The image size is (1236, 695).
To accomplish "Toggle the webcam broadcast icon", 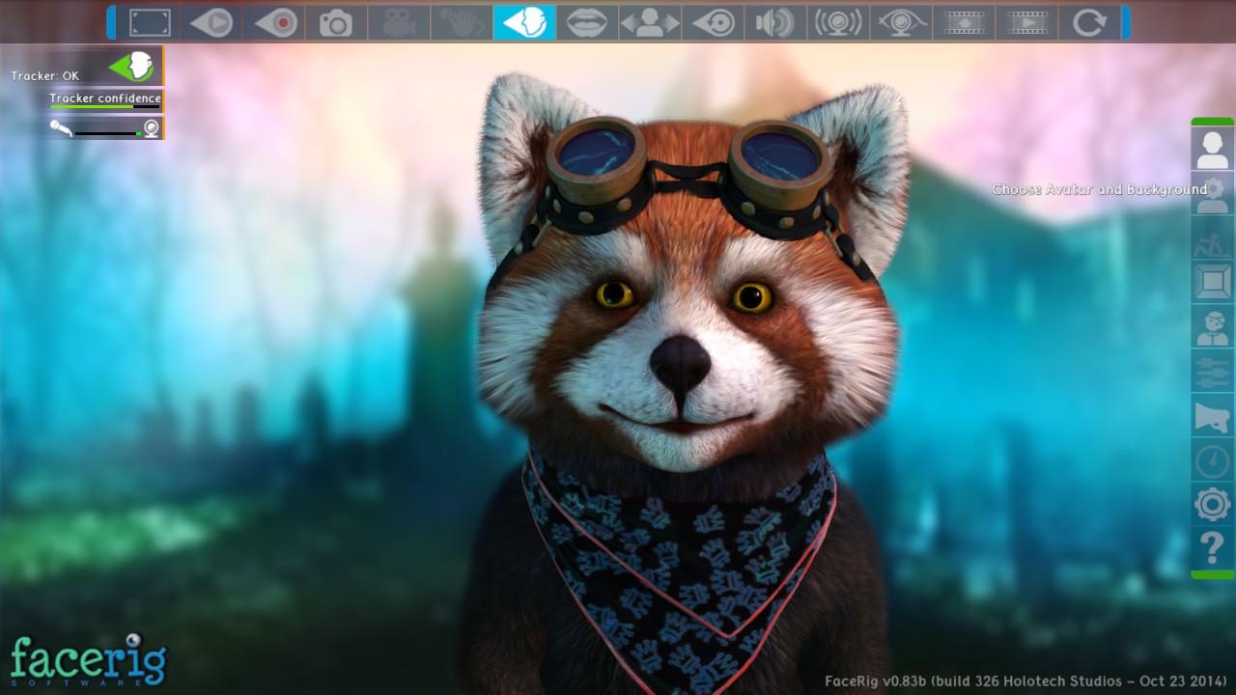I will coord(839,22).
